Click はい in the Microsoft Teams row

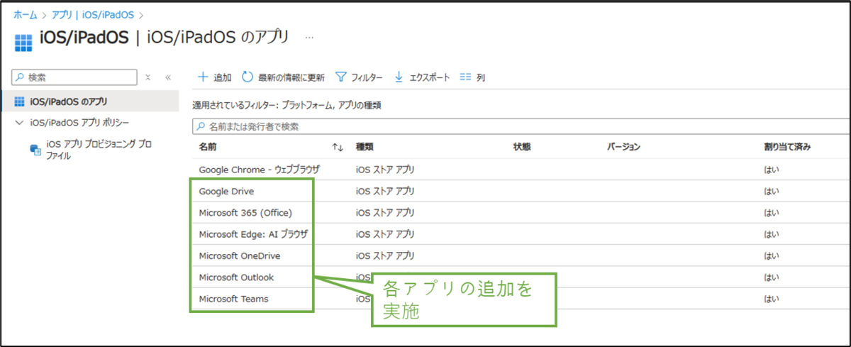click(771, 299)
